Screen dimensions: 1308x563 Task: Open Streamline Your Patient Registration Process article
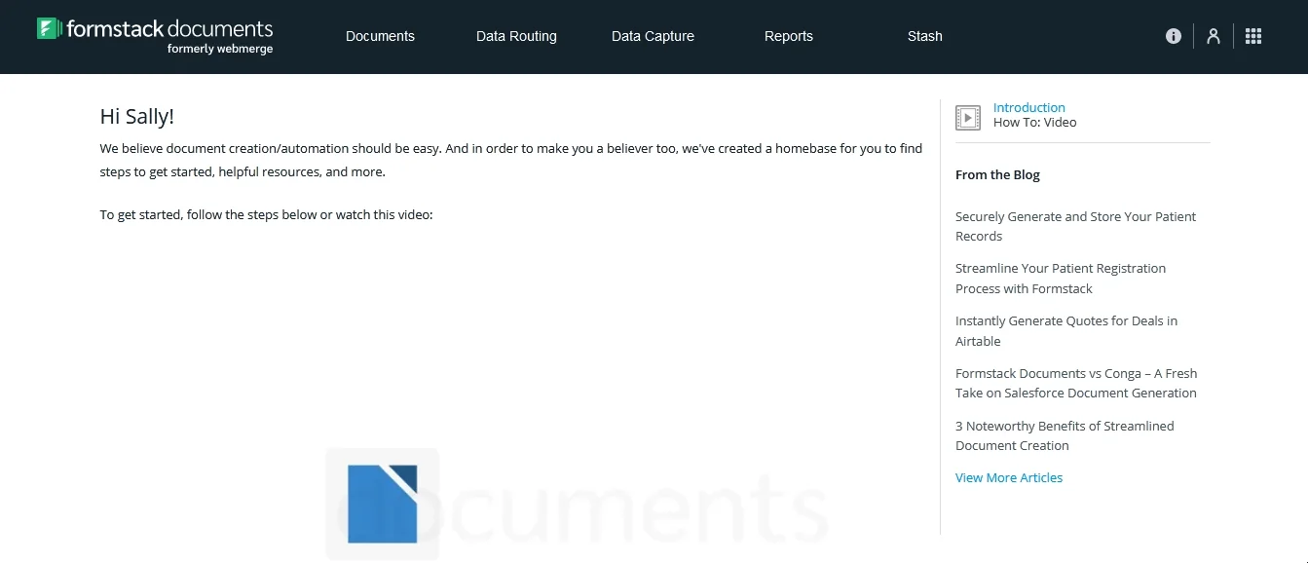pyautogui.click(x=1061, y=279)
